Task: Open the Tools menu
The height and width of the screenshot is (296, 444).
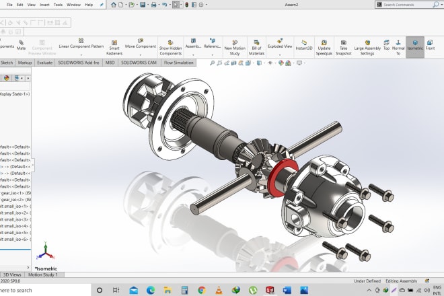Action: 58,5
